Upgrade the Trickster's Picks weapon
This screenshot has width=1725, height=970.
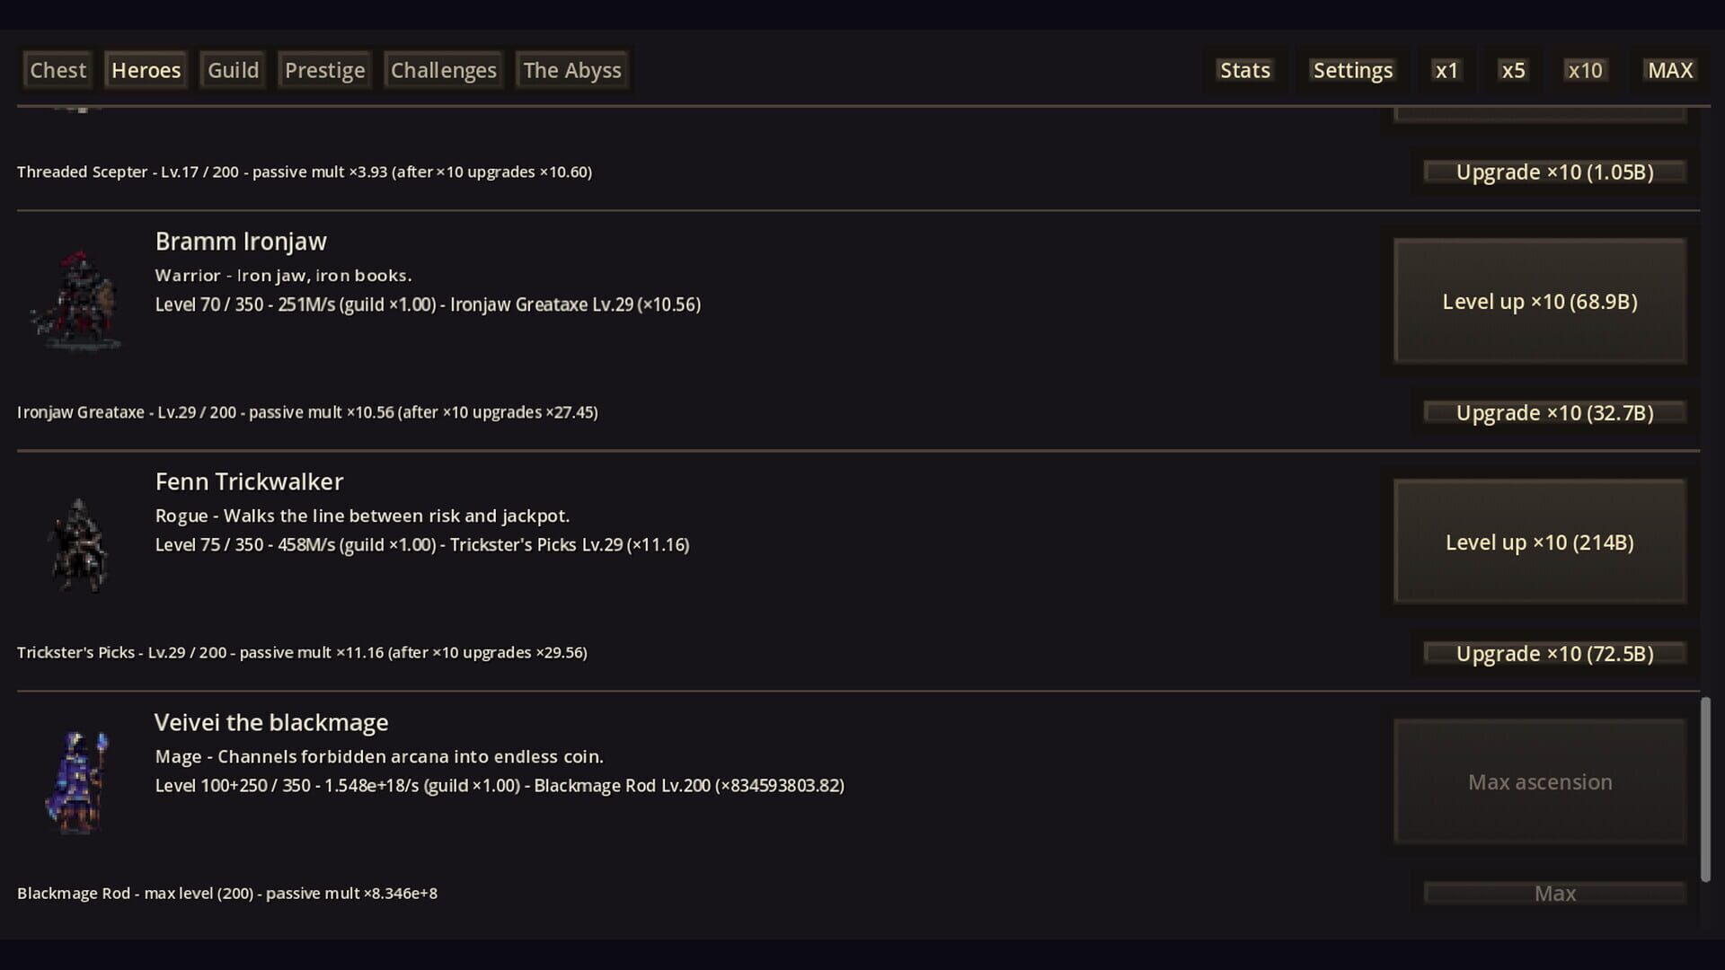[1553, 653]
